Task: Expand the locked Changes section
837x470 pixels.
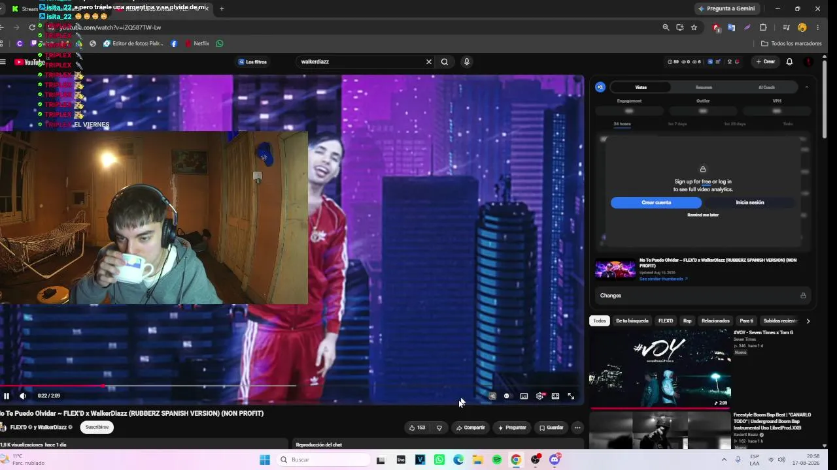Action: pos(703,296)
